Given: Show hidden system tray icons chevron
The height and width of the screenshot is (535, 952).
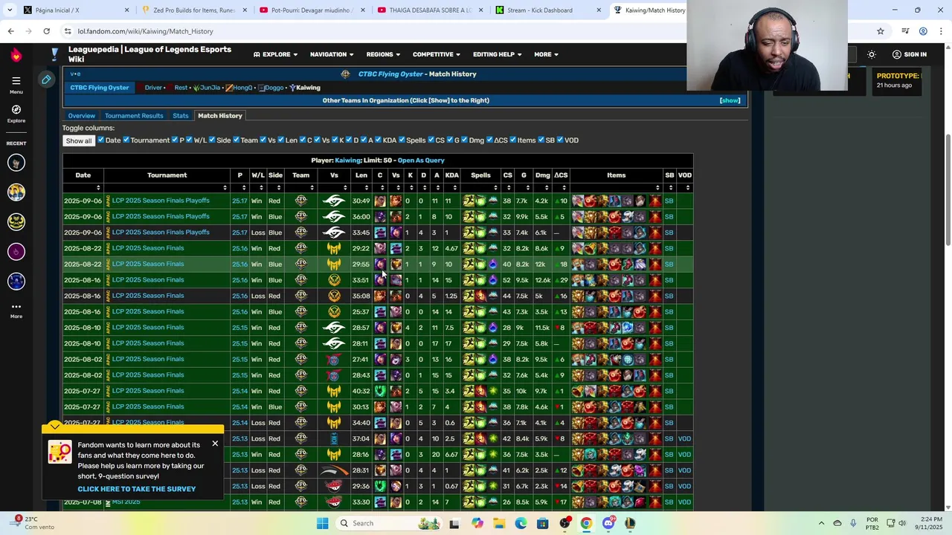Looking at the screenshot, I should pyautogui.click(x=821, y=523).
